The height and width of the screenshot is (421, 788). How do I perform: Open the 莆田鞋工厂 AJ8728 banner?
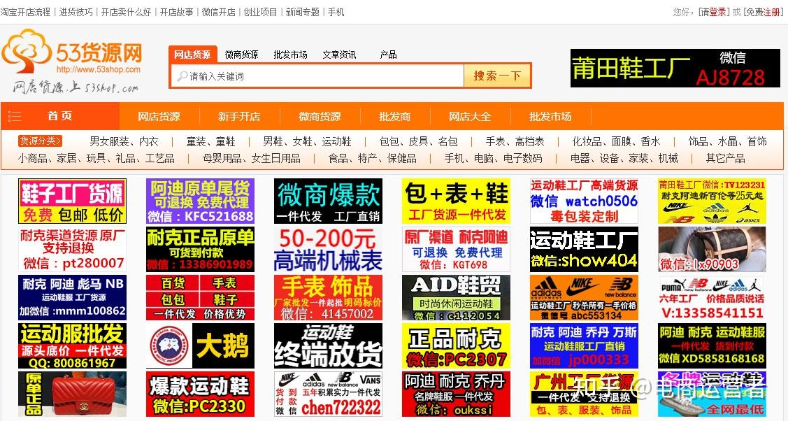pos(675,69)
